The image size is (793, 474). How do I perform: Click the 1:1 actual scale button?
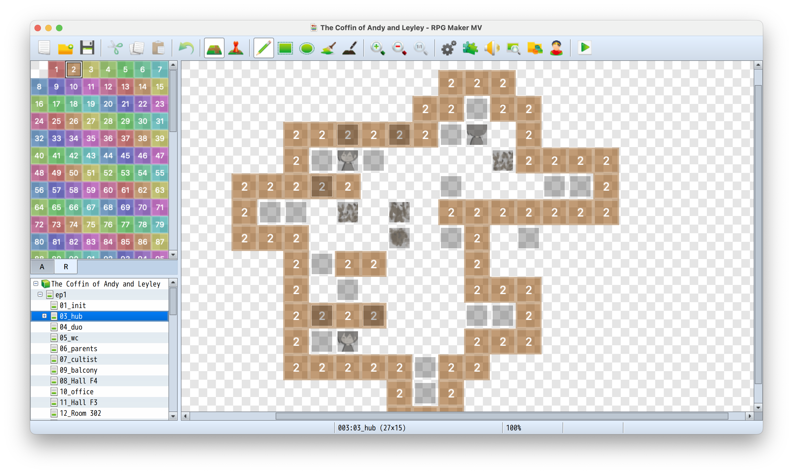420,48
